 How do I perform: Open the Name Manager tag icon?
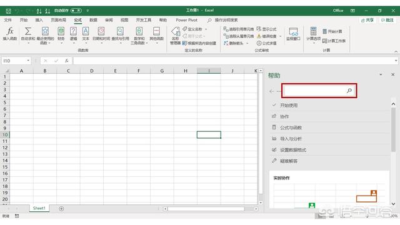pos(176,32)
